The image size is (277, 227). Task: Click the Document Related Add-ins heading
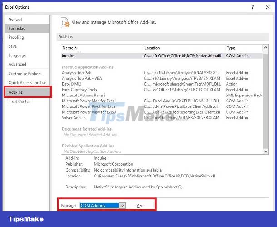(87, 129)
